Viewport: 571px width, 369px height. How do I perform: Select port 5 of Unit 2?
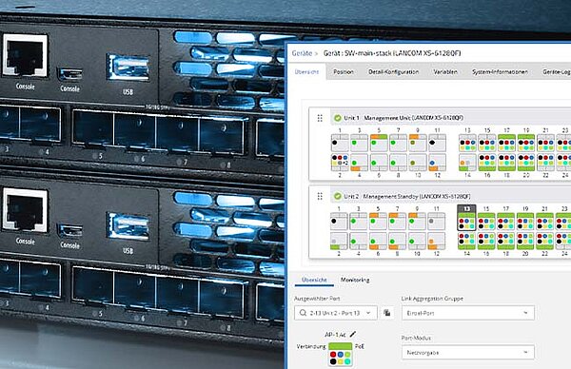378,222
